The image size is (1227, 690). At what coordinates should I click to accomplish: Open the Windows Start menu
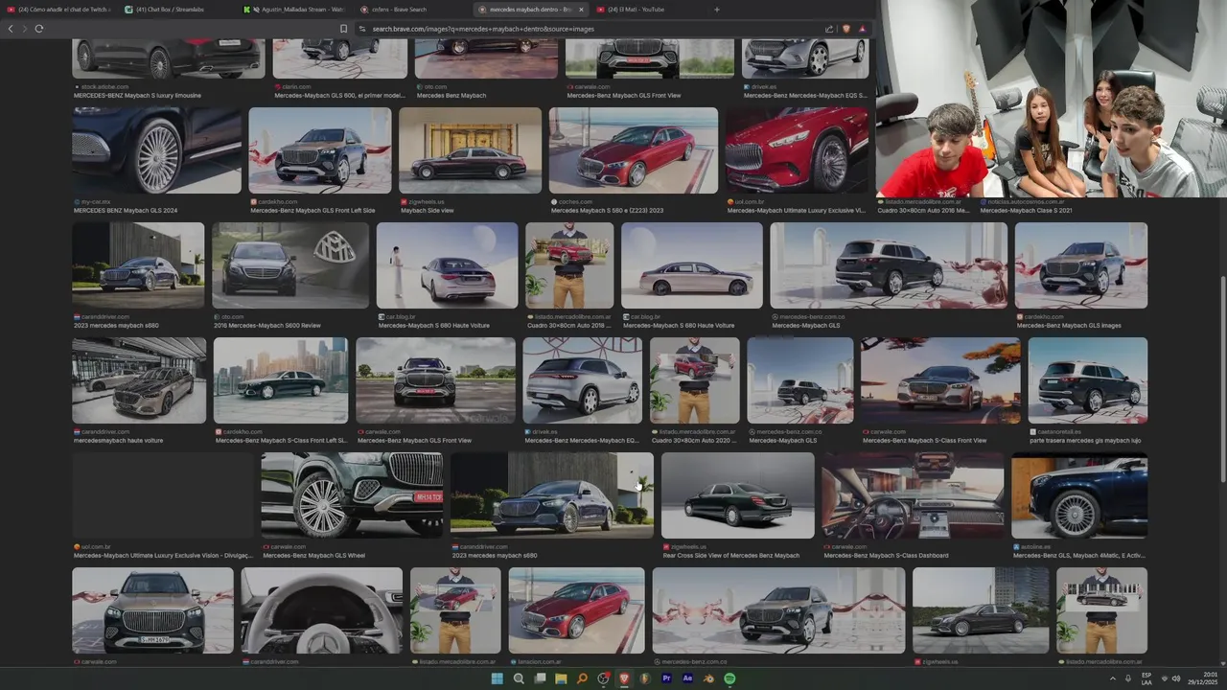[497, 678]
